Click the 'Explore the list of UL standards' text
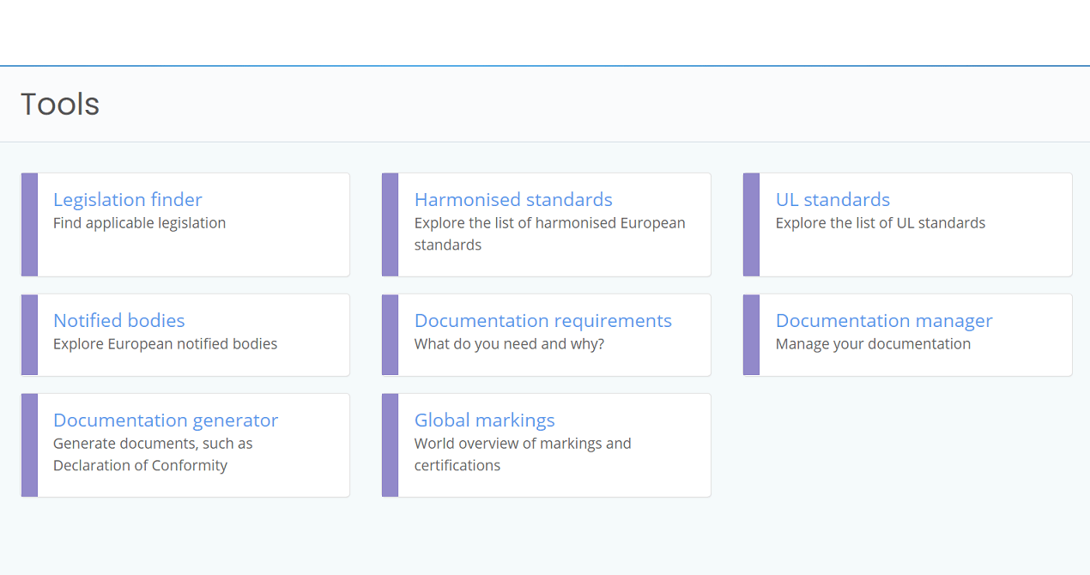 click(x=880, y=223)
